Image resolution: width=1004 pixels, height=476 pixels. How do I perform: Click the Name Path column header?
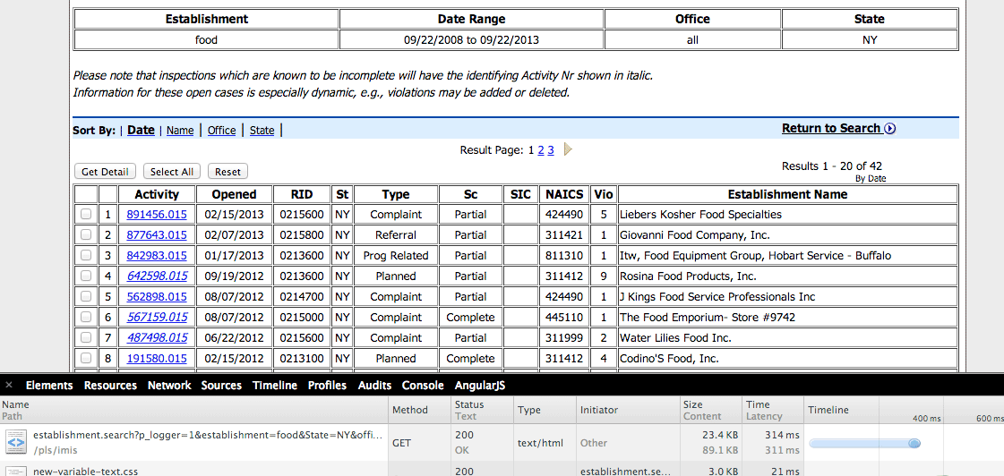point(194,410)
